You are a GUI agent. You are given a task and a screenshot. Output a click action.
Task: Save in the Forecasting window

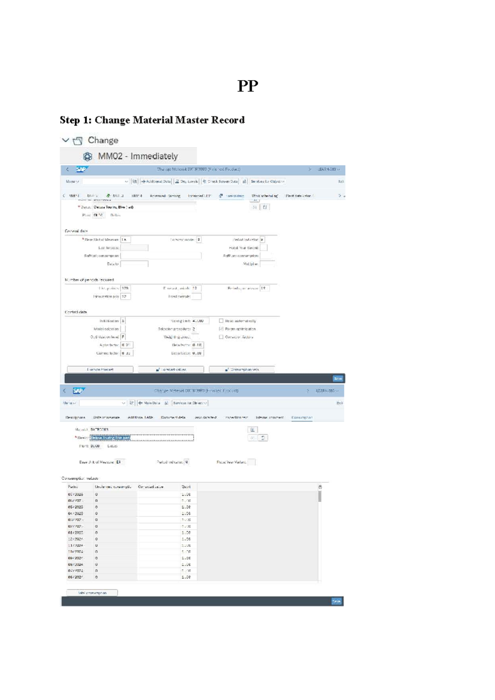(x=338, y=378)
